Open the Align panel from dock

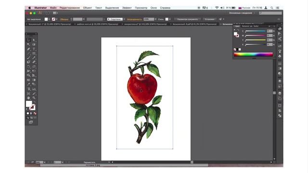[280, 111]
